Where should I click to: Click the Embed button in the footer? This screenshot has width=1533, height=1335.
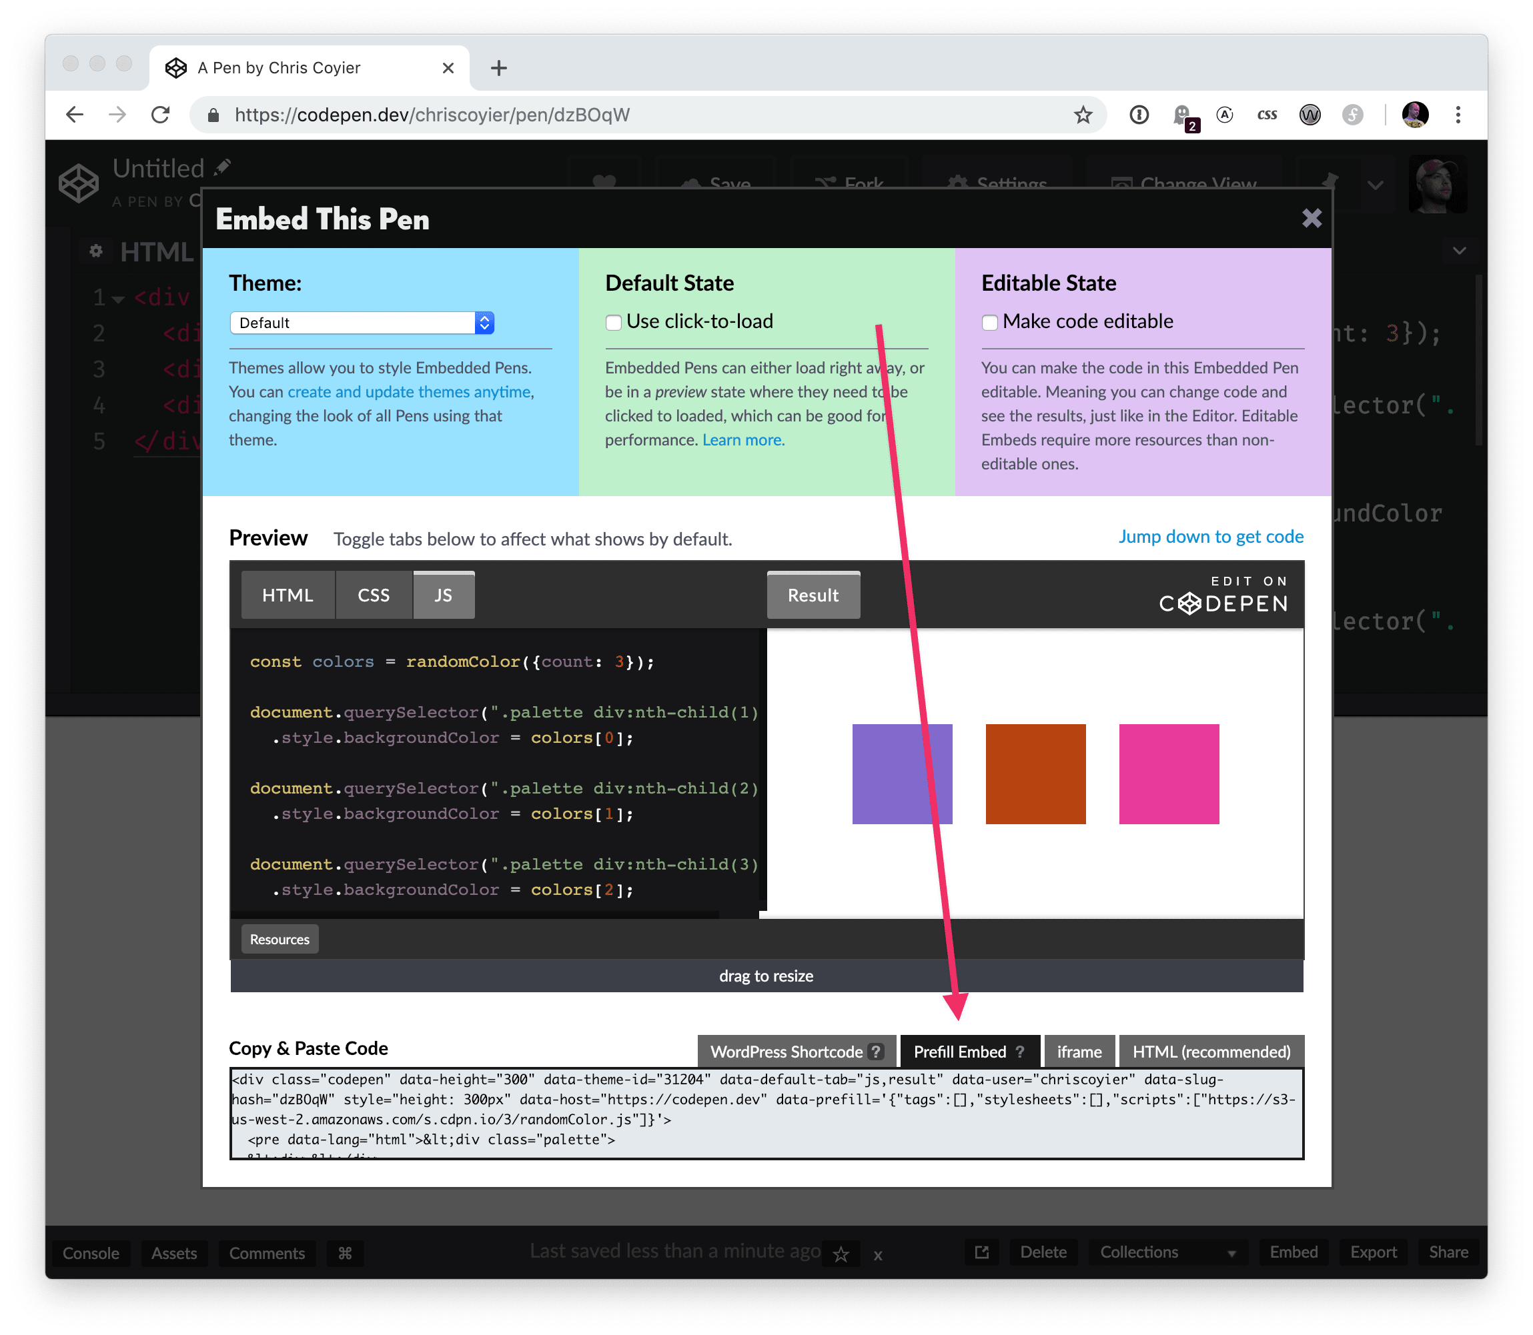click(1294, 1252)
